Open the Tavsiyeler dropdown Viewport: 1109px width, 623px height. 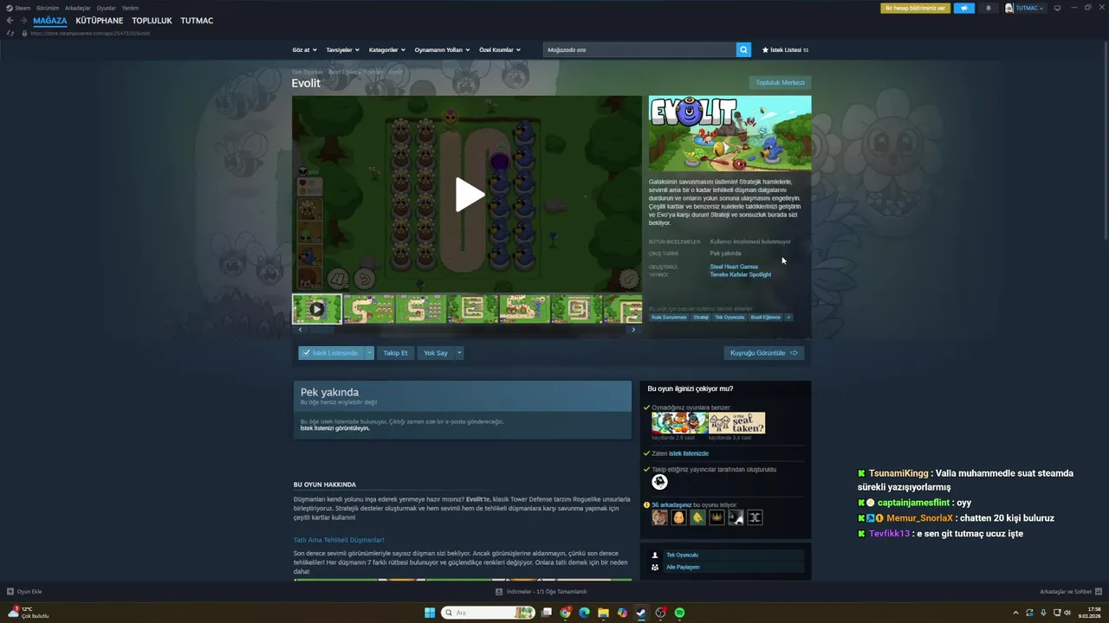pos(342,50)
